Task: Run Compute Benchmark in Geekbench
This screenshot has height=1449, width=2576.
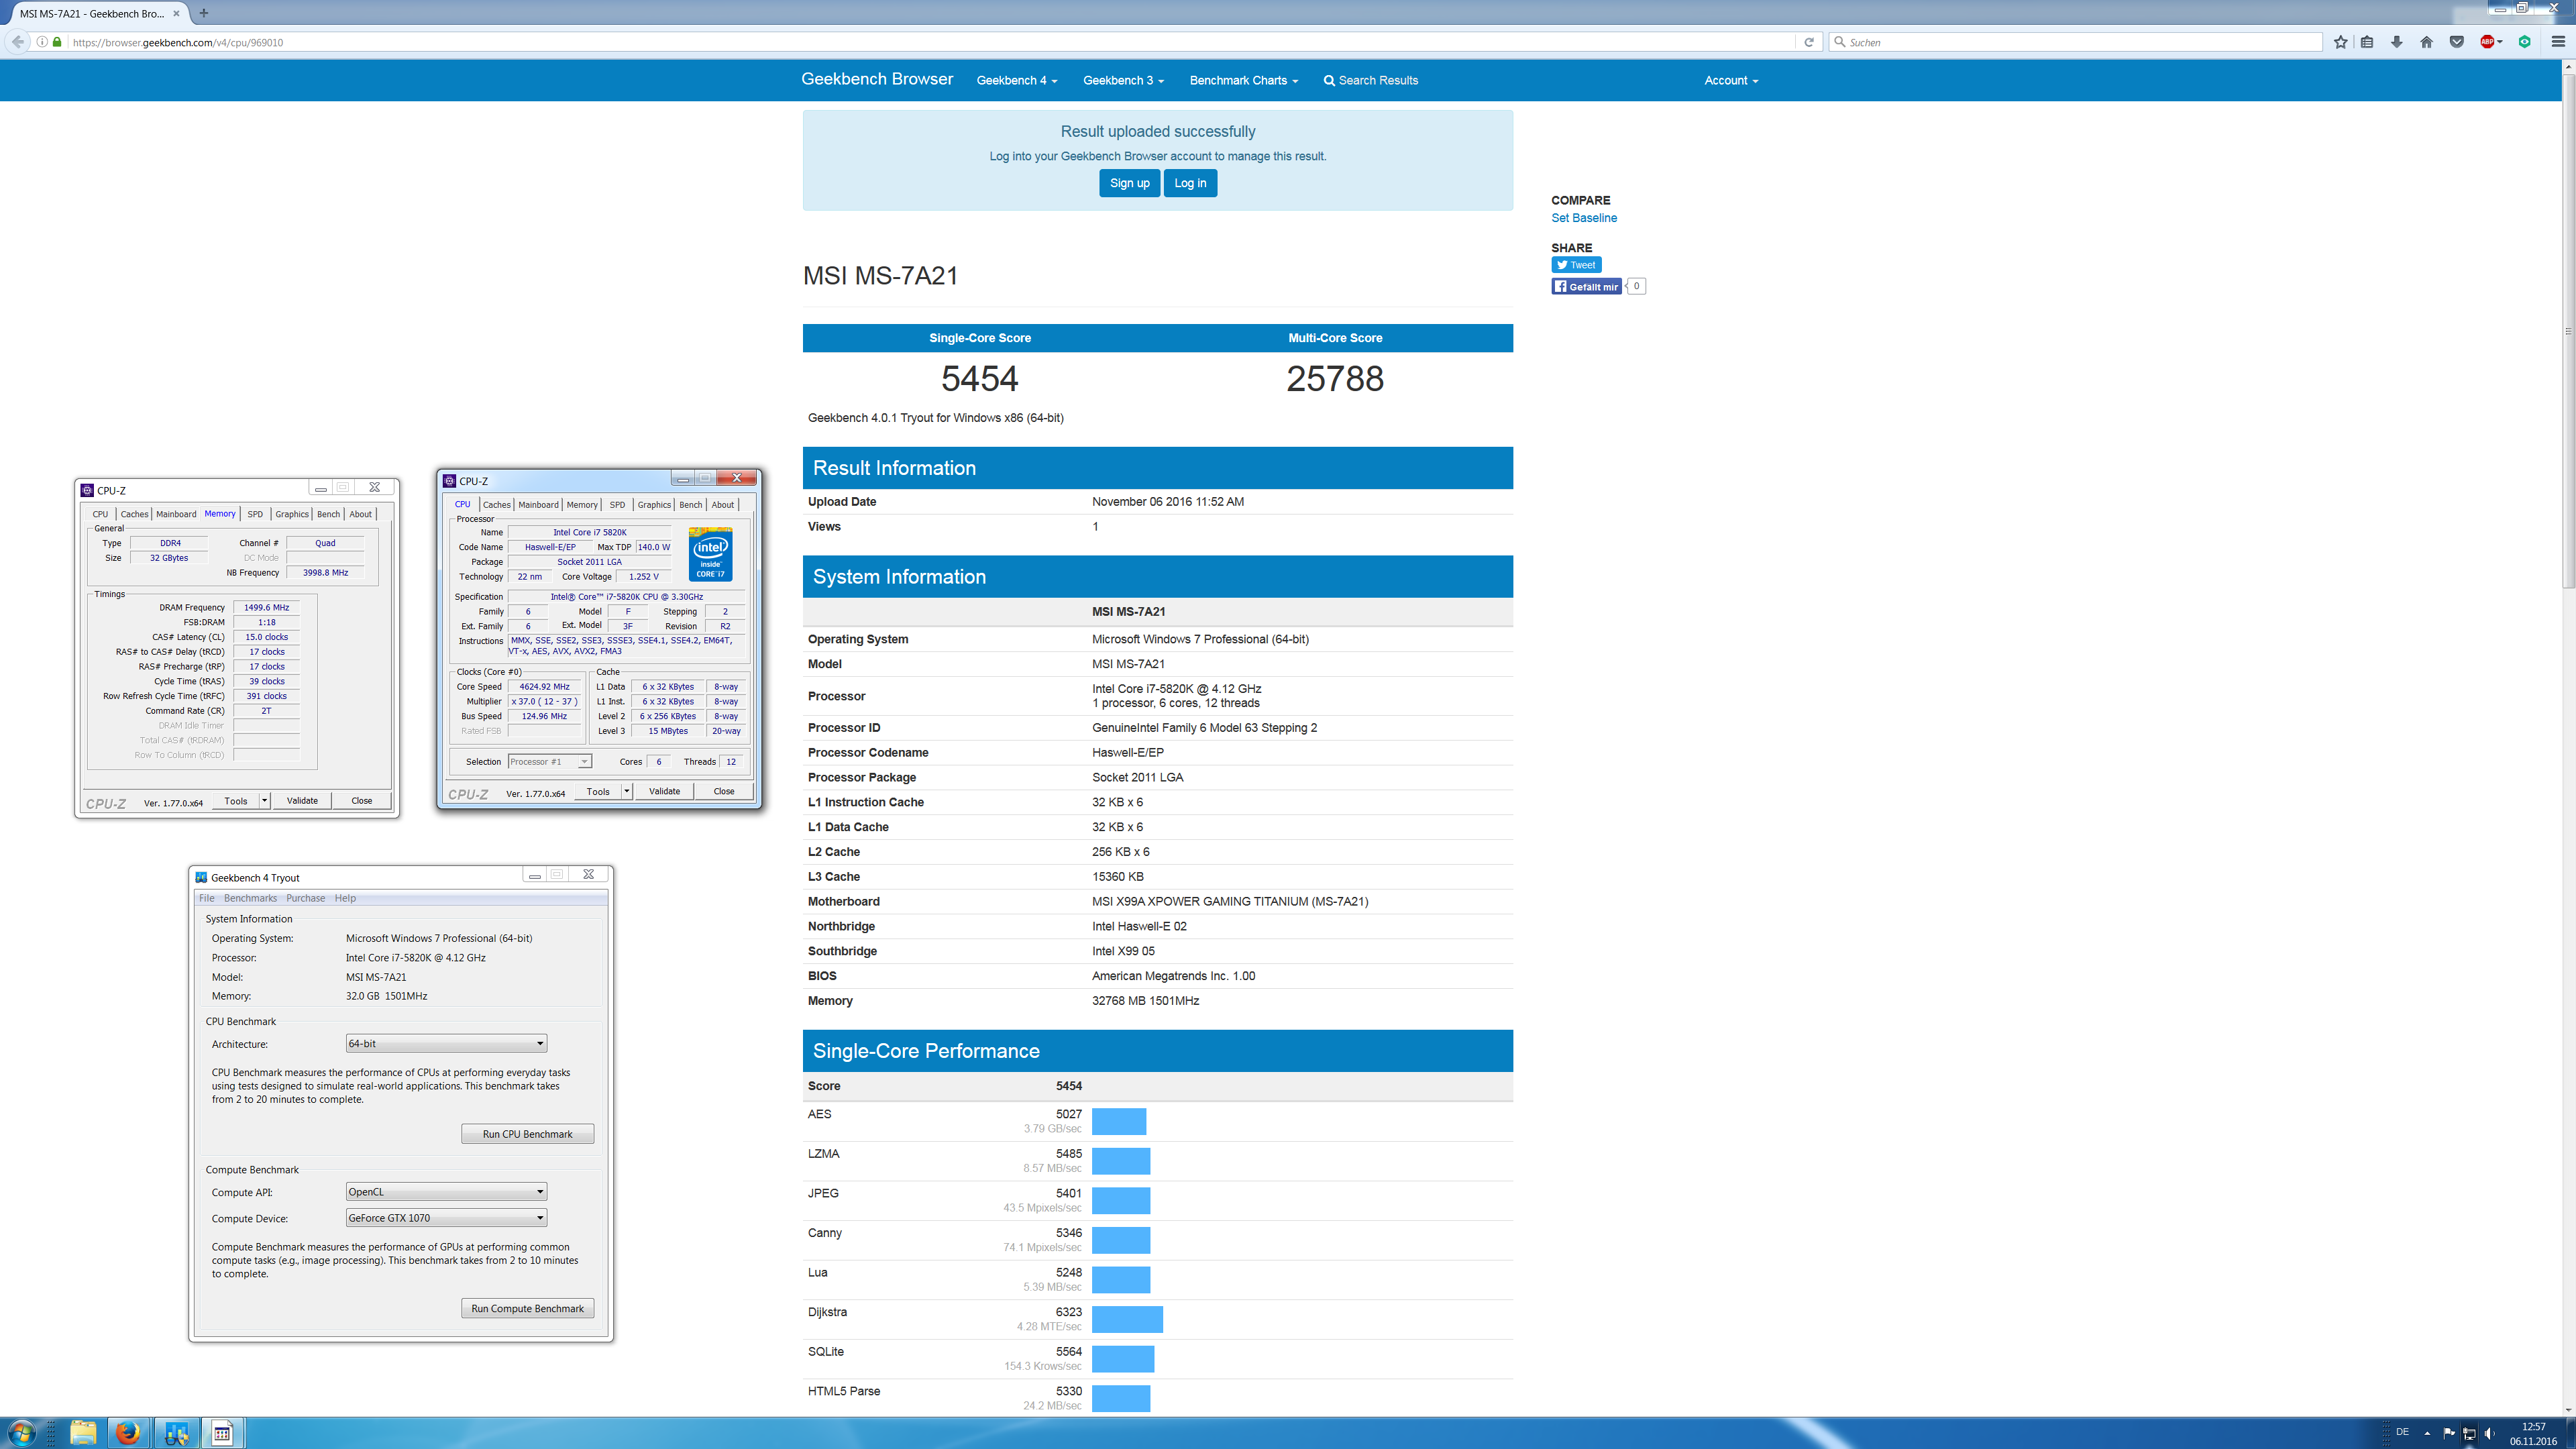Action: point(527,1308)
